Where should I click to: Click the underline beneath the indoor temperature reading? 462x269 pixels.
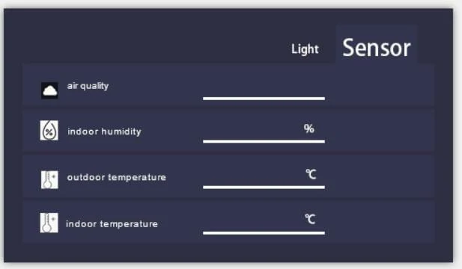coord(264,233)
